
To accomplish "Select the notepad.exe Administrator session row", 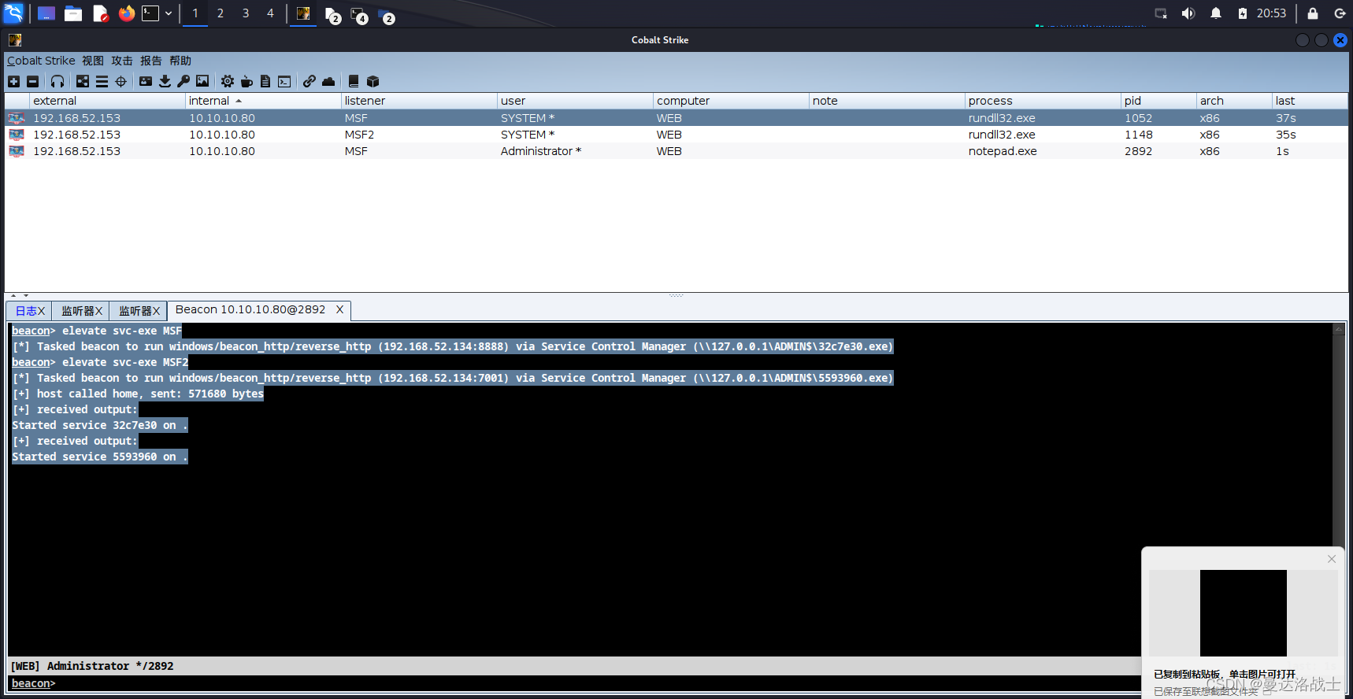I will click(676, 151).
